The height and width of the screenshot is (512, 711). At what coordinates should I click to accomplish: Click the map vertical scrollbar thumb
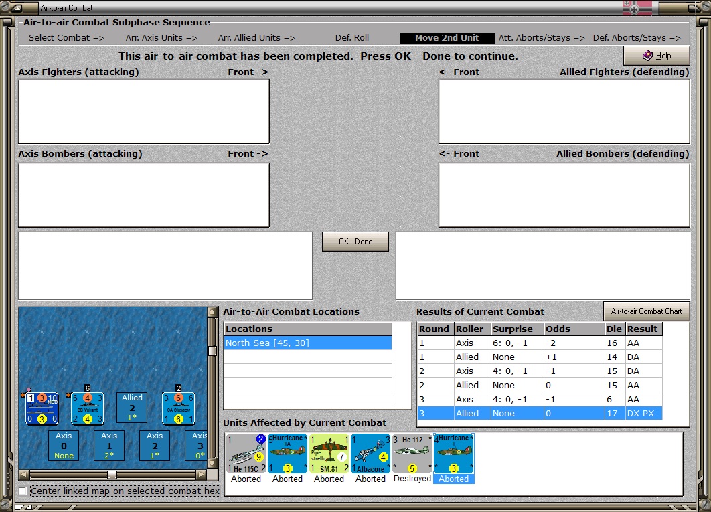pos(212,351)
